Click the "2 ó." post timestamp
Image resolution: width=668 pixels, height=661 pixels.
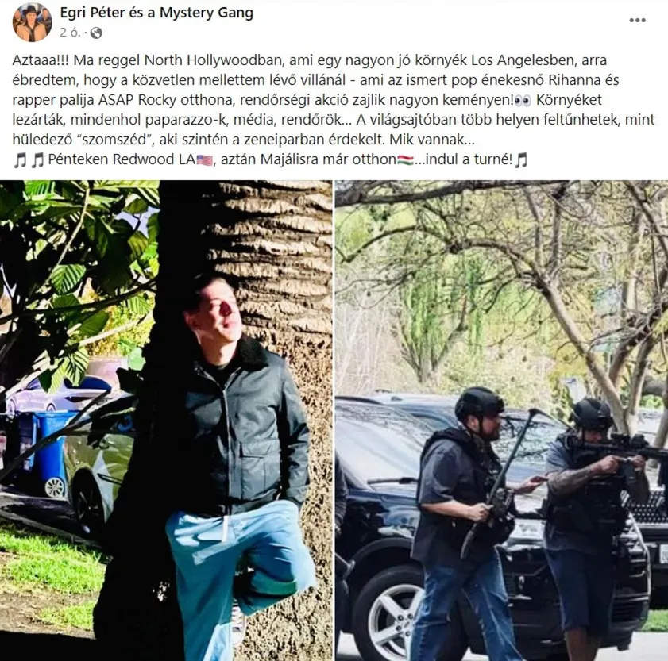click(70, 33)
